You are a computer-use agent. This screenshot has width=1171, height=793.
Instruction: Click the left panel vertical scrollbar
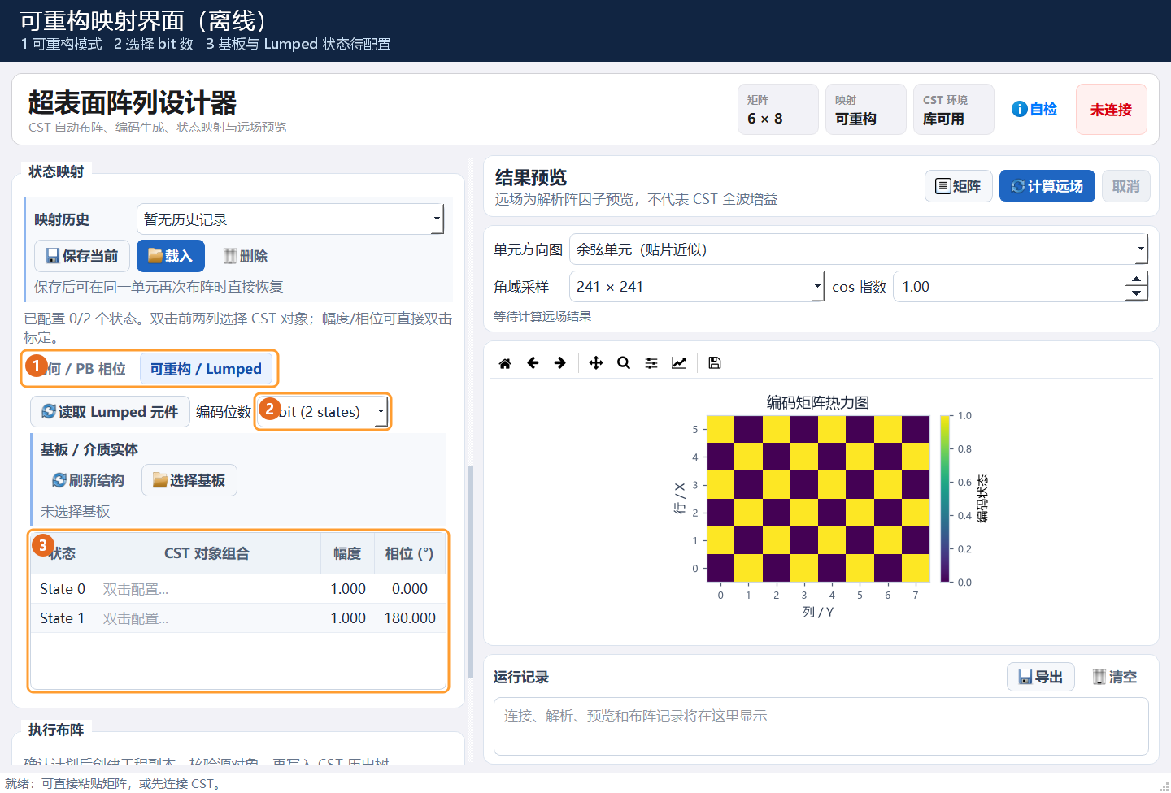pos(470,572)
